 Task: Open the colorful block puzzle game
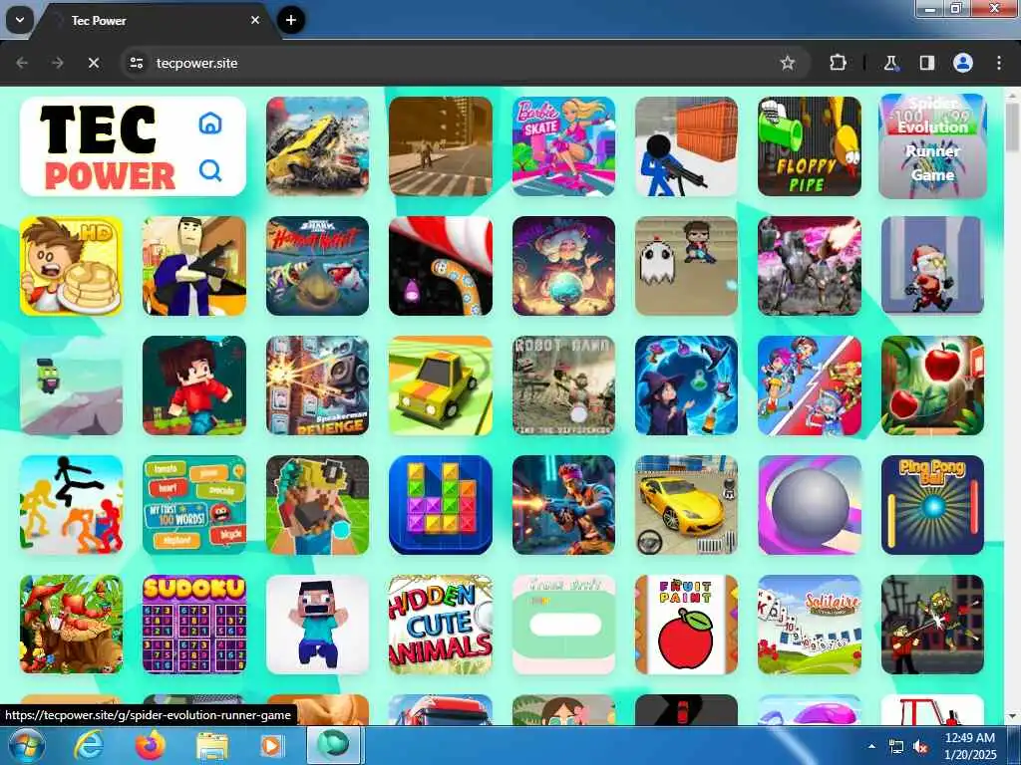pos(440,505)
